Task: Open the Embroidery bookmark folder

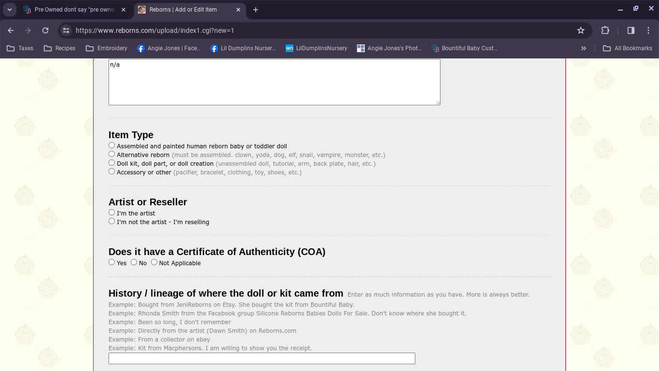Action: click(106, 48)
